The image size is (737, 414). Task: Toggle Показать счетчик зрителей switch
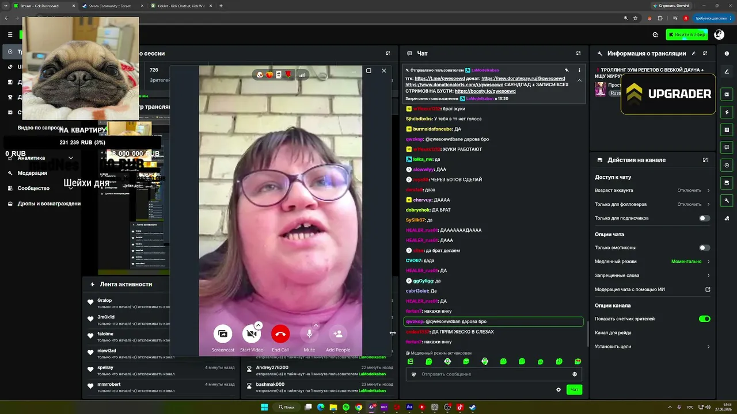[704, 319]
